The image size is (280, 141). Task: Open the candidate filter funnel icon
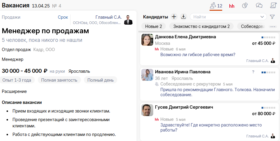272,17
